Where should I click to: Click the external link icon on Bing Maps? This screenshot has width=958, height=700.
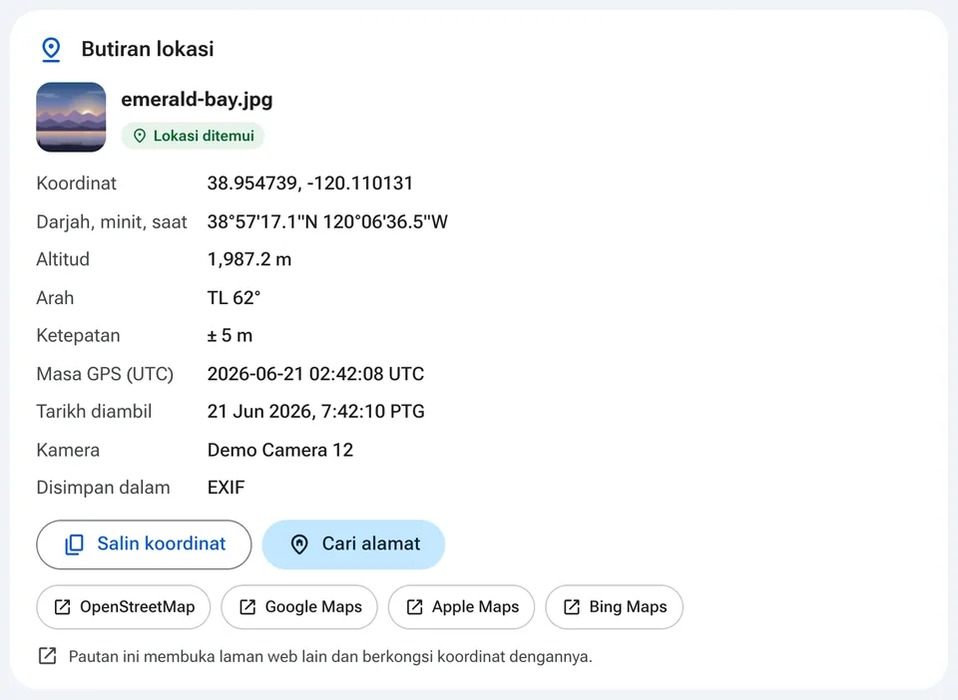[572, 606]
